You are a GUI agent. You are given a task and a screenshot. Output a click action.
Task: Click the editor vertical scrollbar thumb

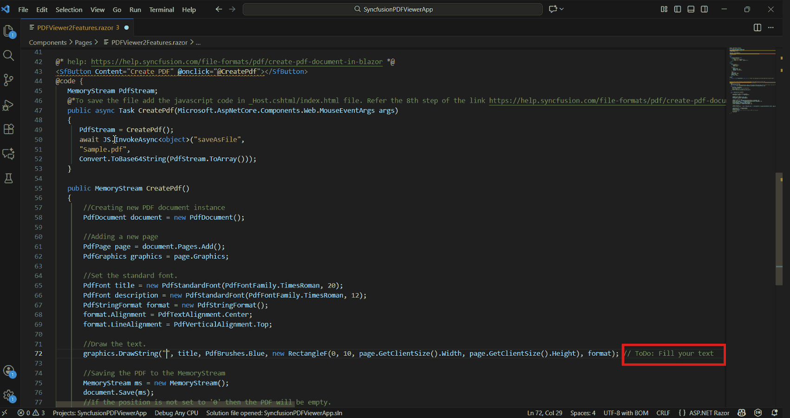(x=779, y=229)
